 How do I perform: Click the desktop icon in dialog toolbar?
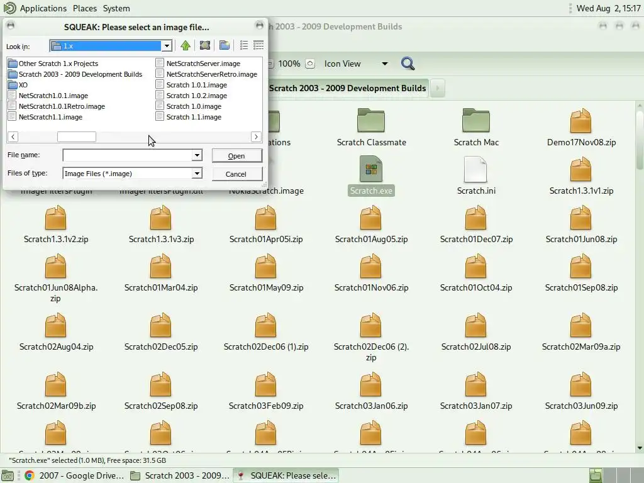205,45
